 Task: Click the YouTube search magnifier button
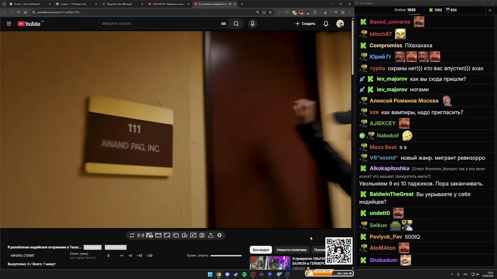click(x=236, y=24)
